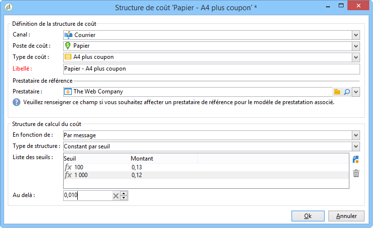Viewport: 379px width, 235px height.
Task: Click the folder icon in Prestataire field
Action: point(337,92)
